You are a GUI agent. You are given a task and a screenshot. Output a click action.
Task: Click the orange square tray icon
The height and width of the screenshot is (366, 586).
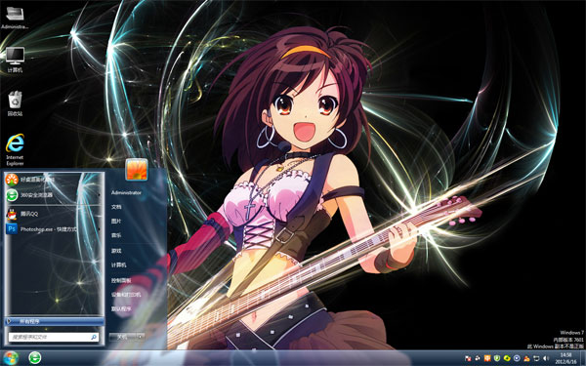(x=487, y=358)
